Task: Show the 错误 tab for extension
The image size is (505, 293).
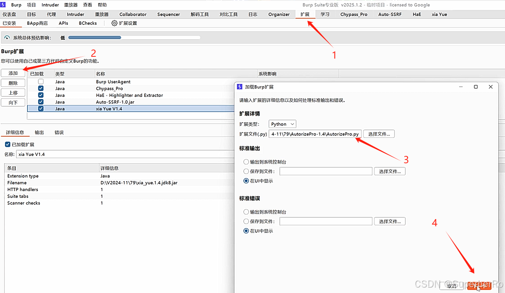Action: click(x=59, y=133)
